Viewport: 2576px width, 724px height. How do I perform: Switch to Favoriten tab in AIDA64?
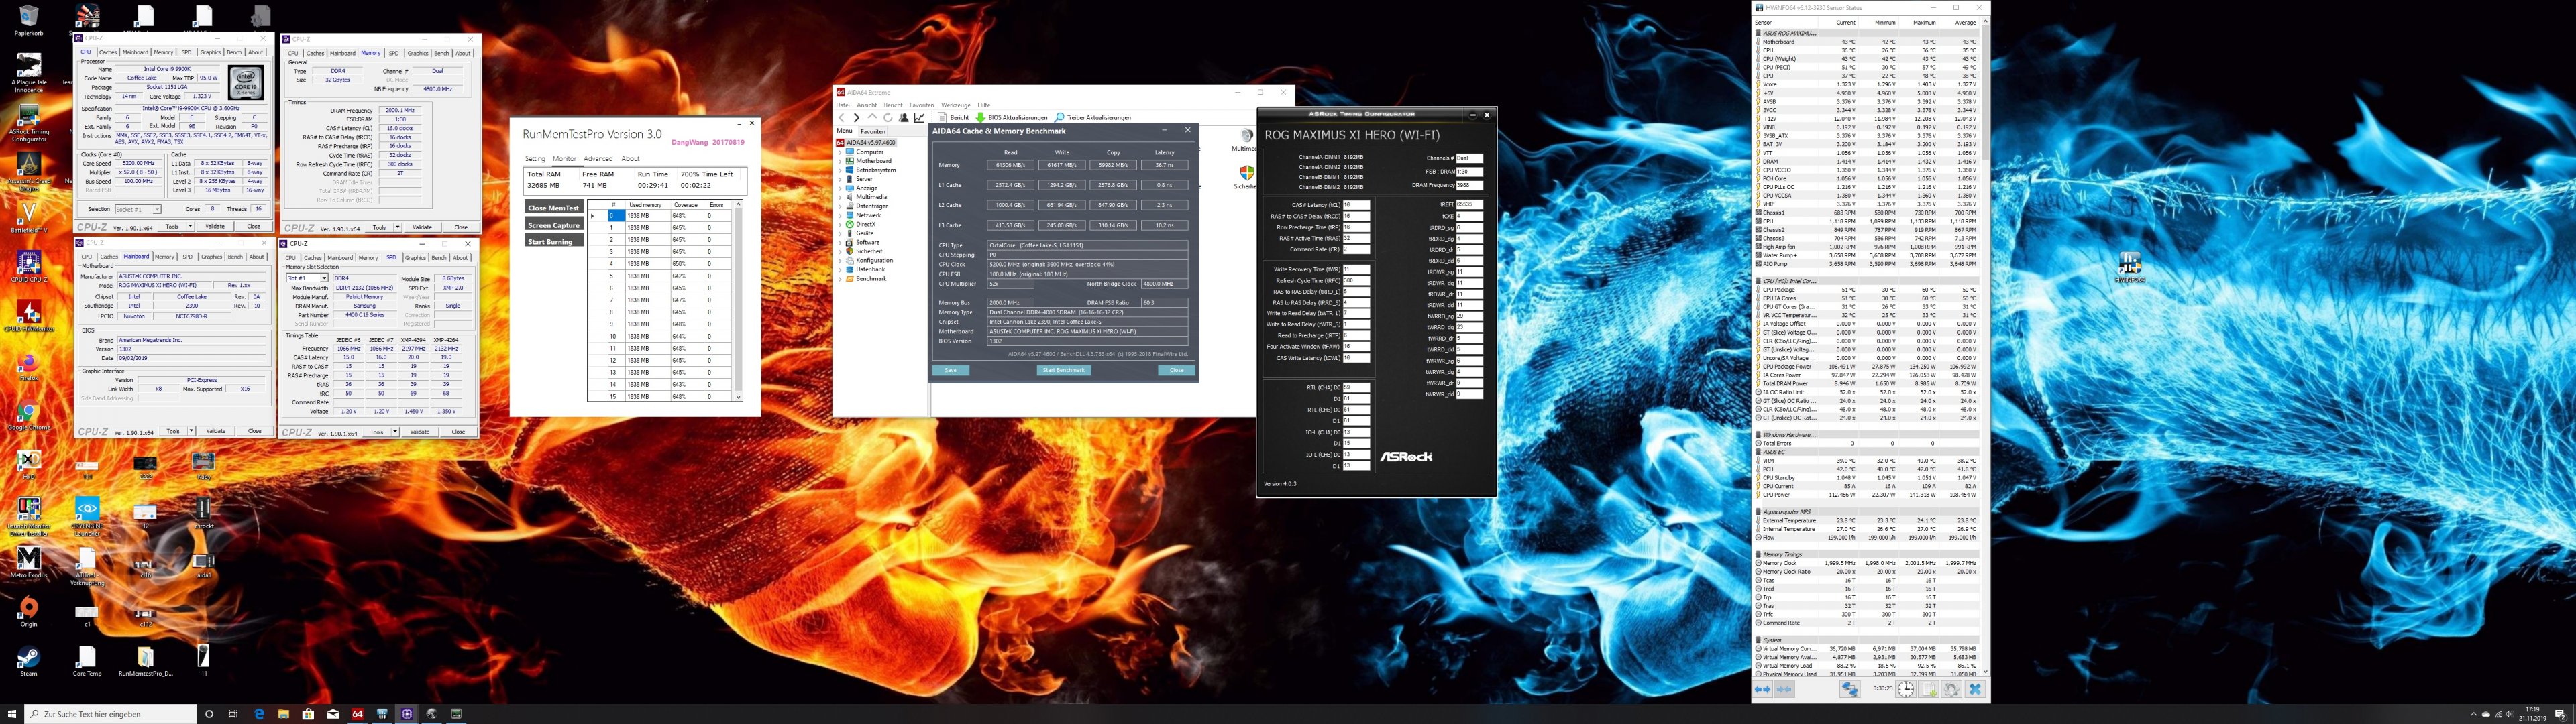pos(873,131)
